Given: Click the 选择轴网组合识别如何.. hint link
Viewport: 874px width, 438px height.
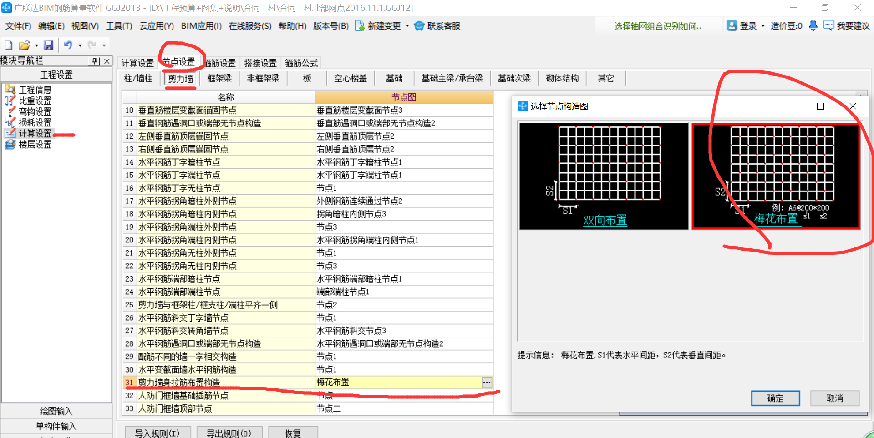Looking at the screenshot, I should click(x=657, y=26).
